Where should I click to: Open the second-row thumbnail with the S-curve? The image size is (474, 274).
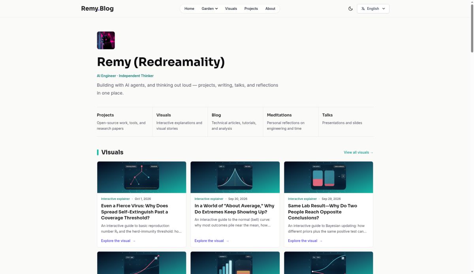click(x=329, y=263)
